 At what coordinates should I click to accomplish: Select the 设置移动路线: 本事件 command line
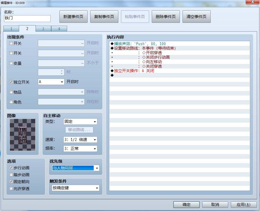[x=180, y=48]
